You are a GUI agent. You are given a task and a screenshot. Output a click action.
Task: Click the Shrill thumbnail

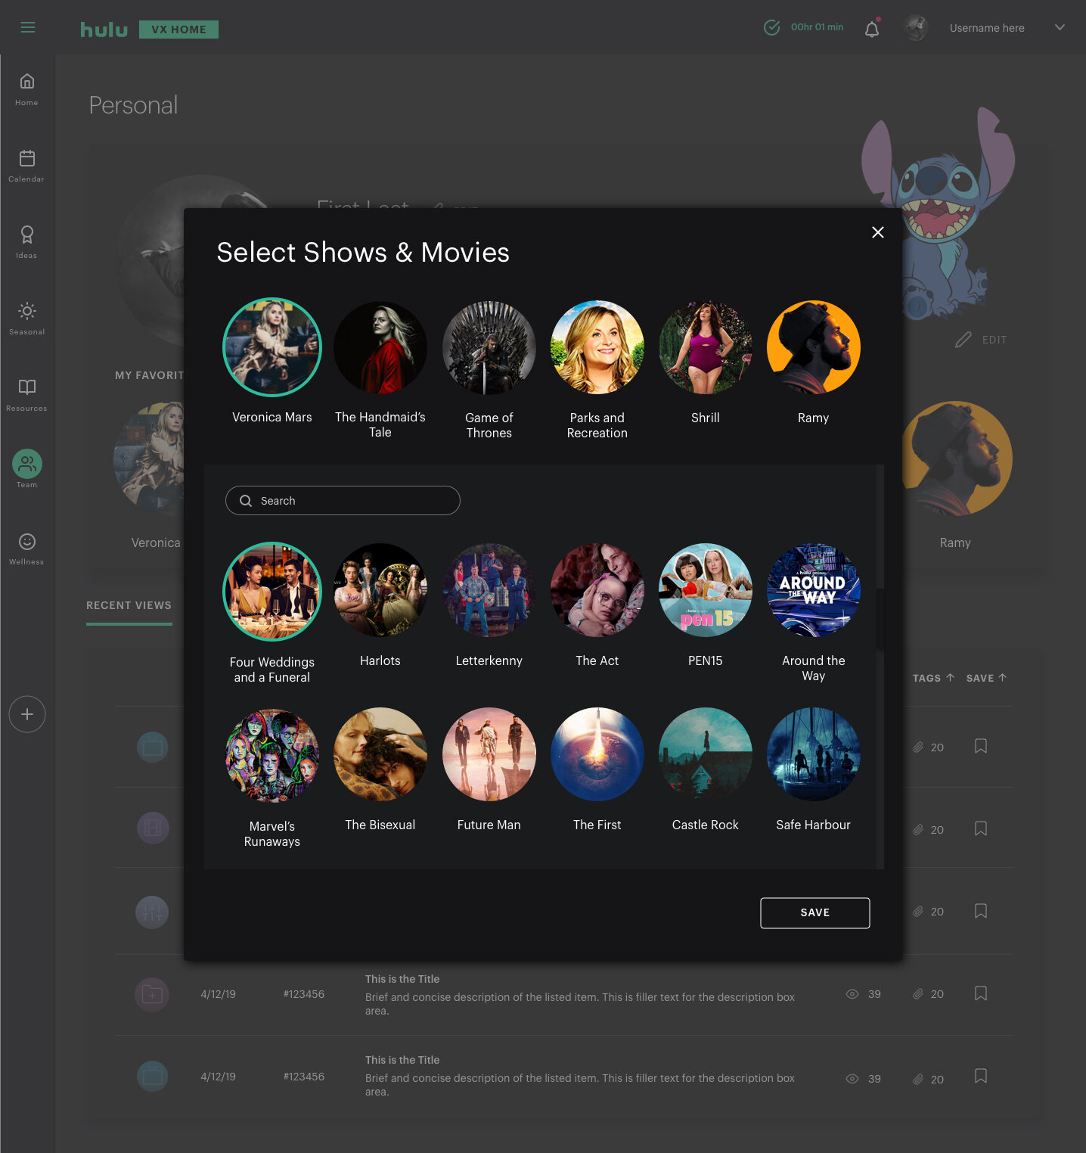[706, 347]
